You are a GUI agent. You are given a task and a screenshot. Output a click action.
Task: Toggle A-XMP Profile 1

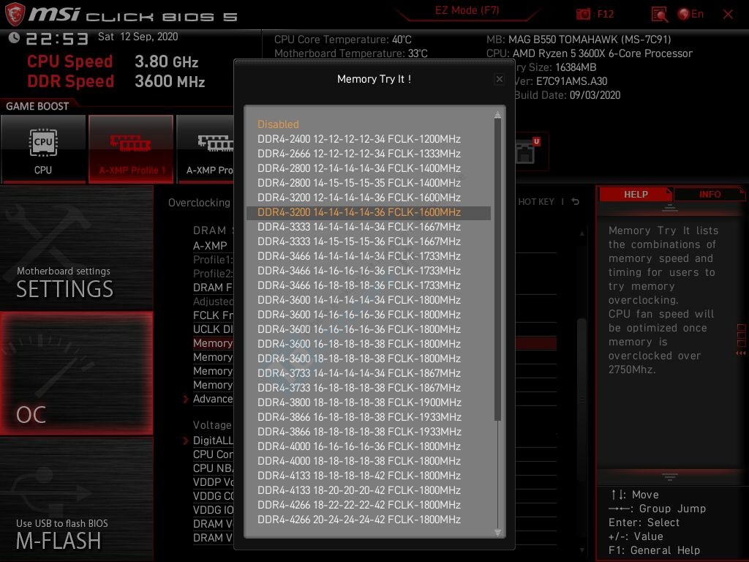tap(131, 149)
